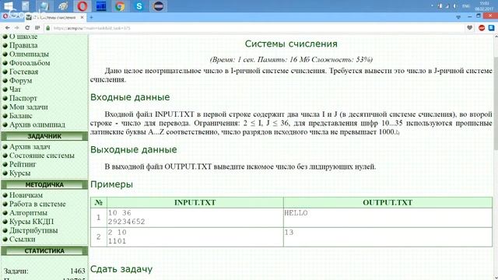
Task: Open the Архив задач link
Action: click(x=30, y=147)
